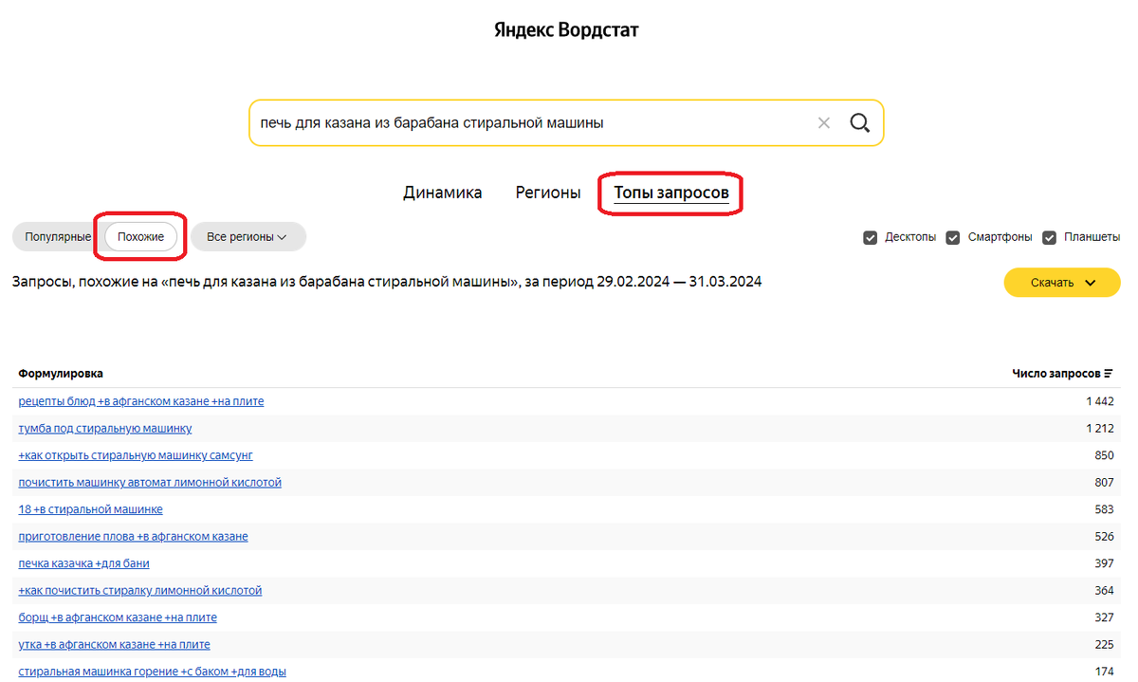Viewport: 1138px width, 682px height.
Task: Open query 18 в стиральной машинке
Action: pos(90,509)
